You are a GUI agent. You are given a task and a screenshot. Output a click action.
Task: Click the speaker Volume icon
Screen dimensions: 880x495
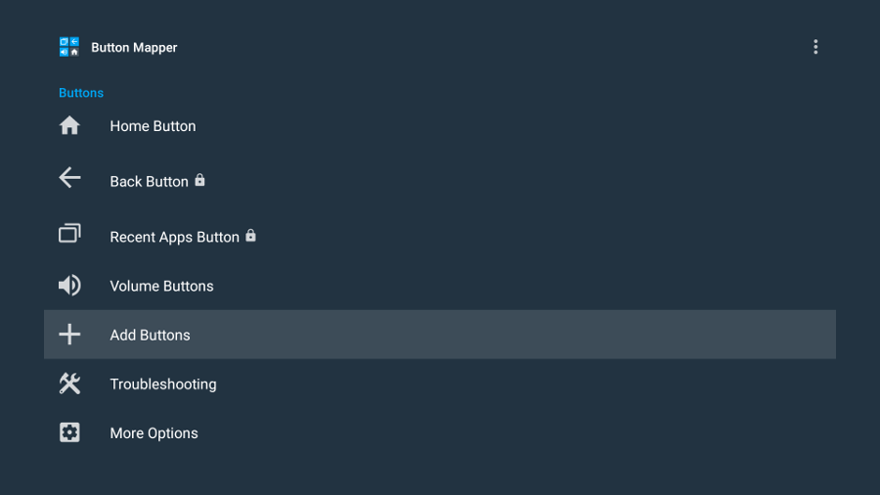(69, 286)
